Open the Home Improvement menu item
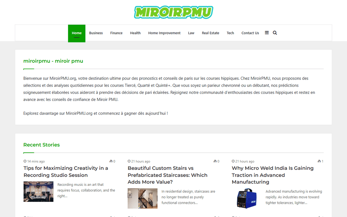The width and height of the screenshot is (347, 217). click(164, 33)
